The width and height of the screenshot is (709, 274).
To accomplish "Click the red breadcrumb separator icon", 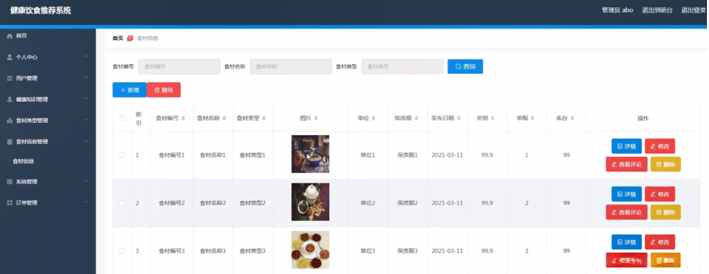I will [130, 38].
